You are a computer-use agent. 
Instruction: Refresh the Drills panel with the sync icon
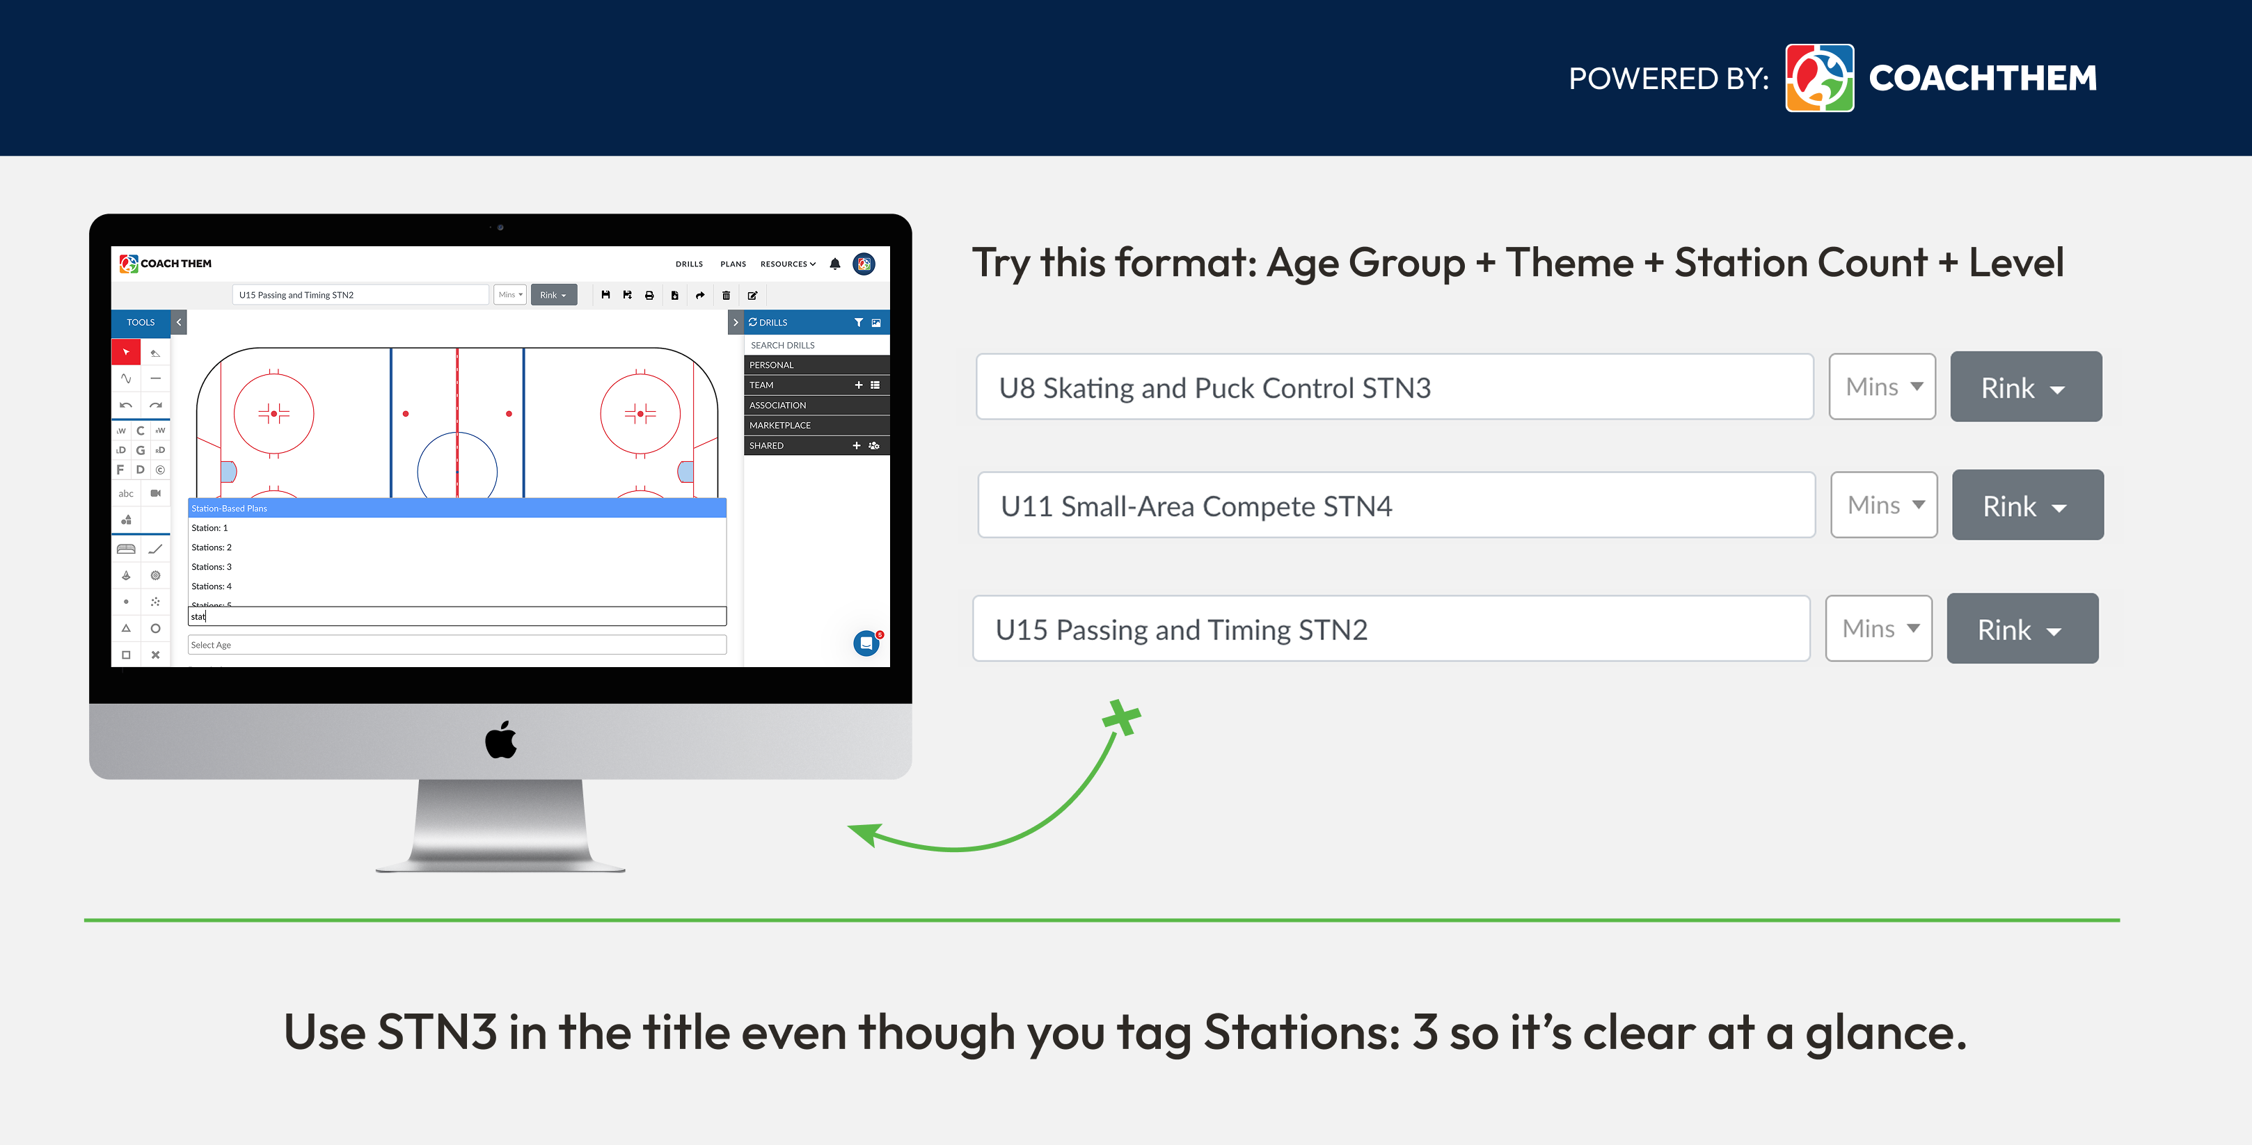[754, 323]
